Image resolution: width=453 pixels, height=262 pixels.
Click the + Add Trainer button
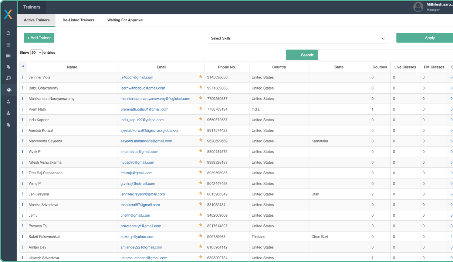click(39, 38)
